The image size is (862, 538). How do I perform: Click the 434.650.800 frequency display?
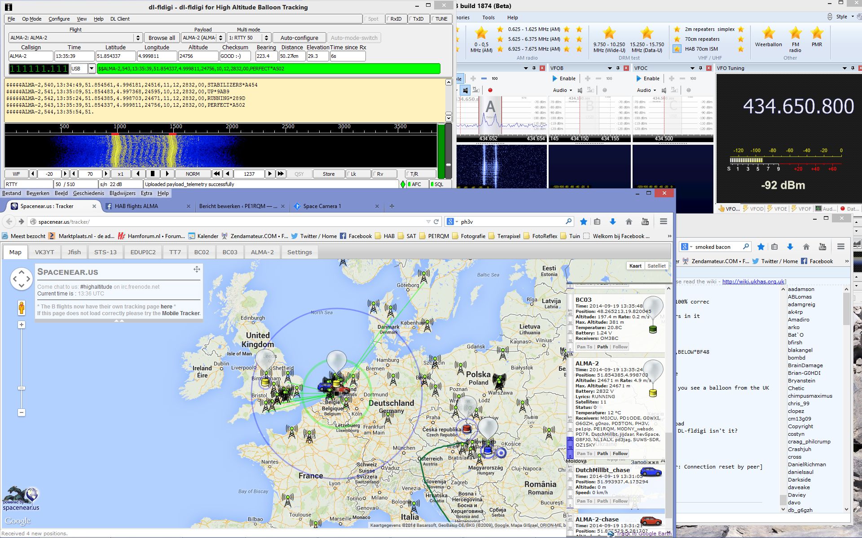click(x=798, y=107)
